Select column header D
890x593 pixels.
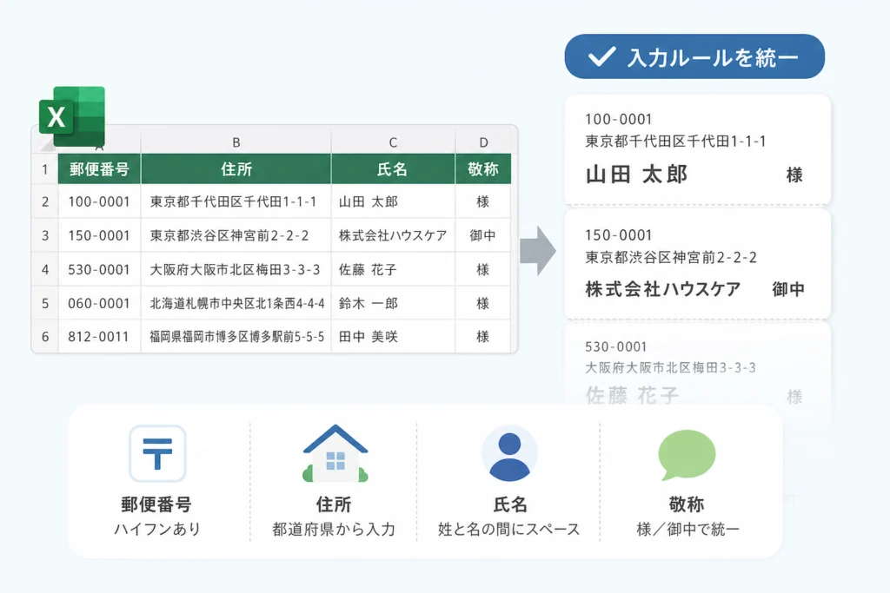click(x=483, y=142)
